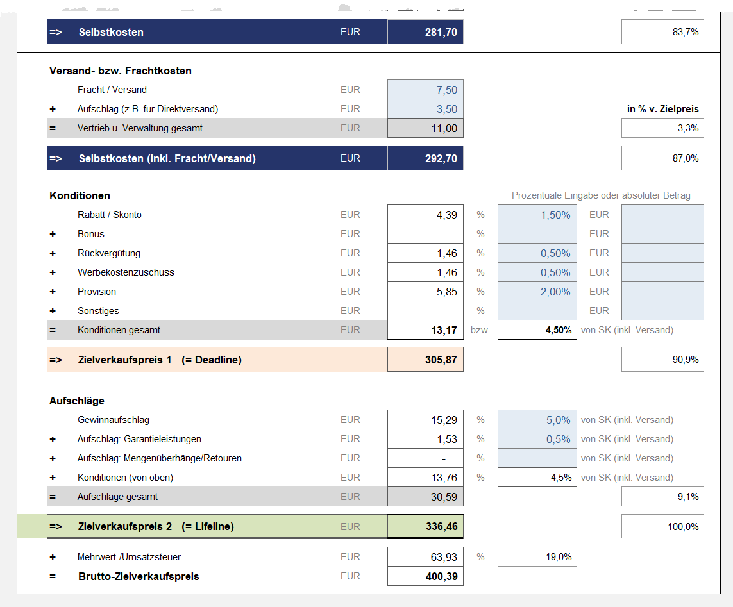The width and height of the screenshot is (733, 607).
Task: Click the Selbstkosten total value 281,70
Action: click(425, 32)
